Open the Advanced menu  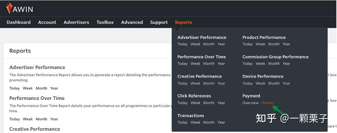(132, 22)
